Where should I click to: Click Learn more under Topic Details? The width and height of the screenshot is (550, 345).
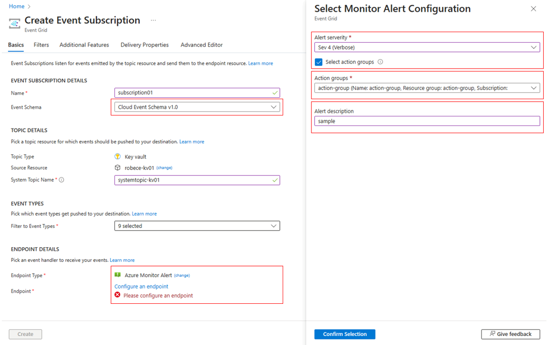click(192, 142)
